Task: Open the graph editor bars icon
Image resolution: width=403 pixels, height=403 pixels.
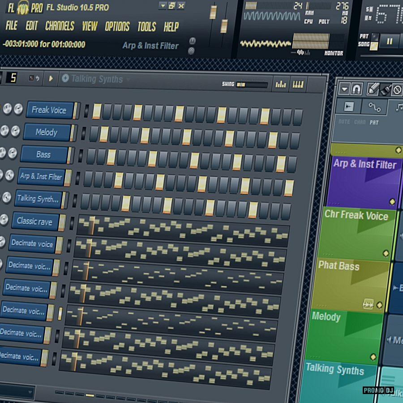Action: (281, 84)
